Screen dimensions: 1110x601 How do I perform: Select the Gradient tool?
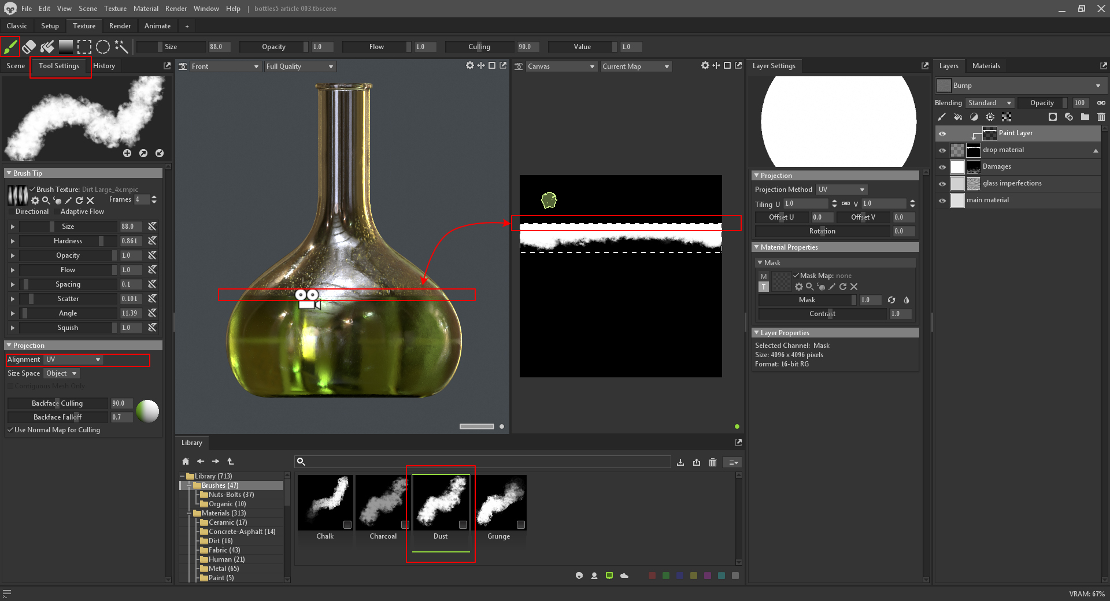click(x=66, y=47)
